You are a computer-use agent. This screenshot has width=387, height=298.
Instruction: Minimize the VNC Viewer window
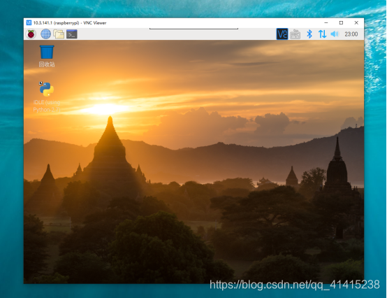click(x=326, y=22)
